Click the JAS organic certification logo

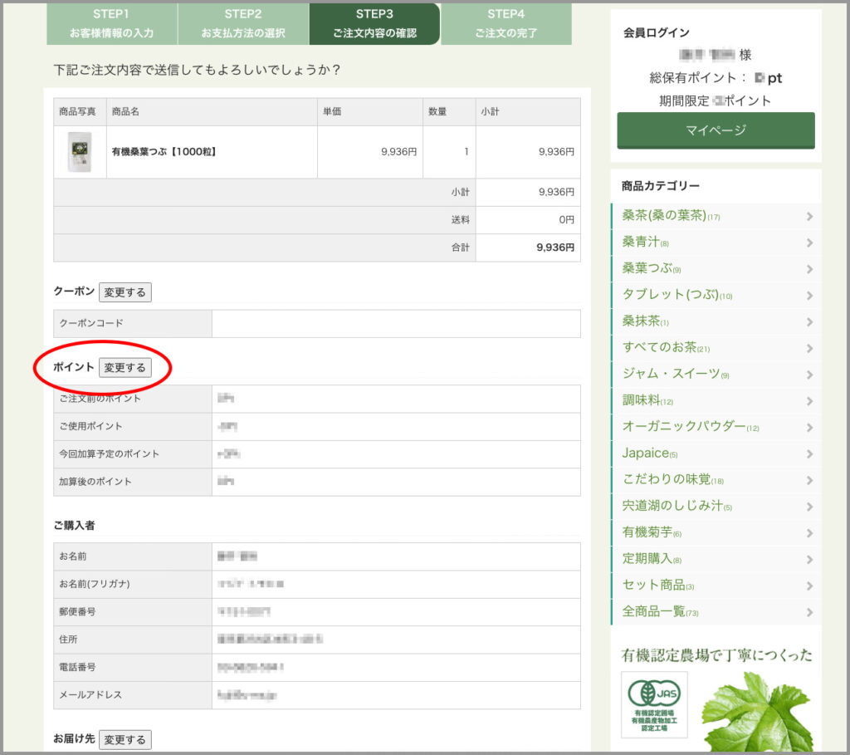pyautogui.click(x=654, y=704)
